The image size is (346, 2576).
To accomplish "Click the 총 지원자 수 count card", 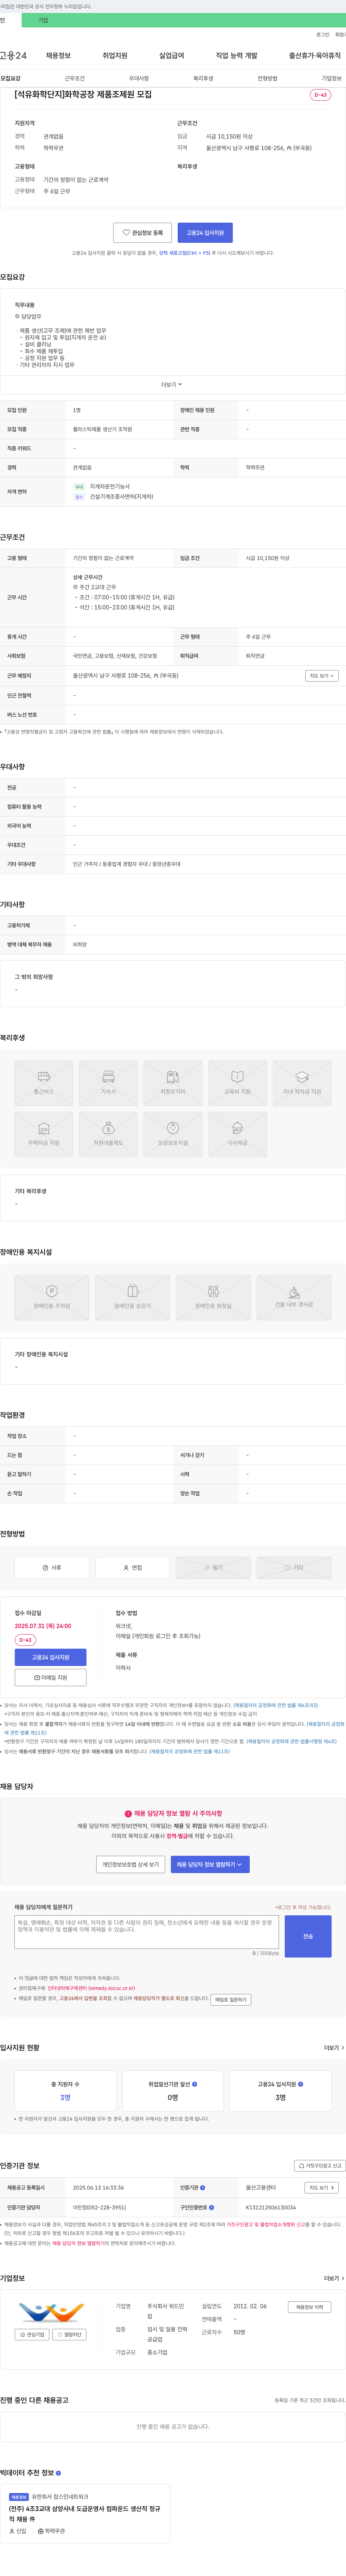I will coord(65,2091).
